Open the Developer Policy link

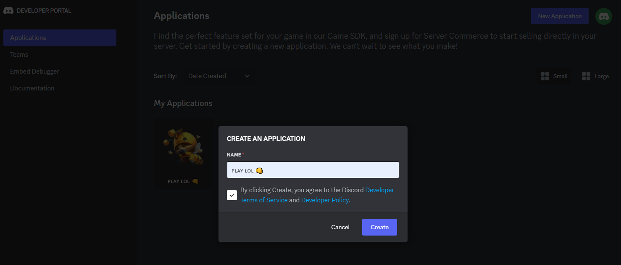click(325, 200)
